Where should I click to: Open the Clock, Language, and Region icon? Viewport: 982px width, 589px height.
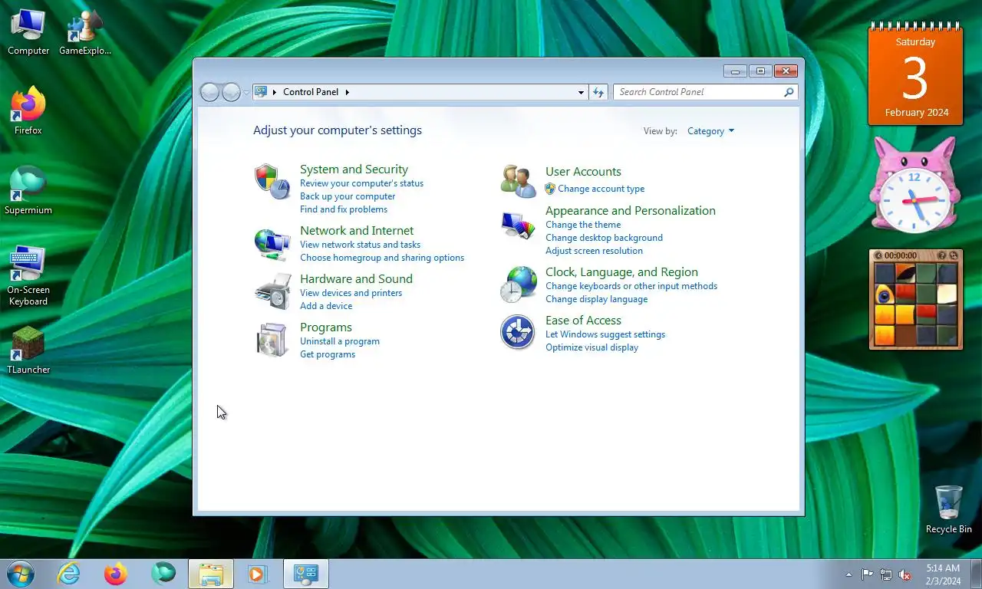[x=518, y=285]
